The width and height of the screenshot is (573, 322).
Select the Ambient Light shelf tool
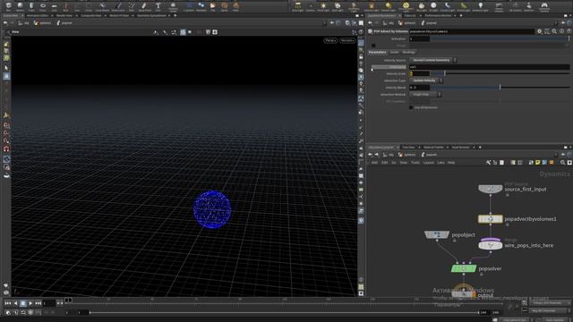point(480,6)
